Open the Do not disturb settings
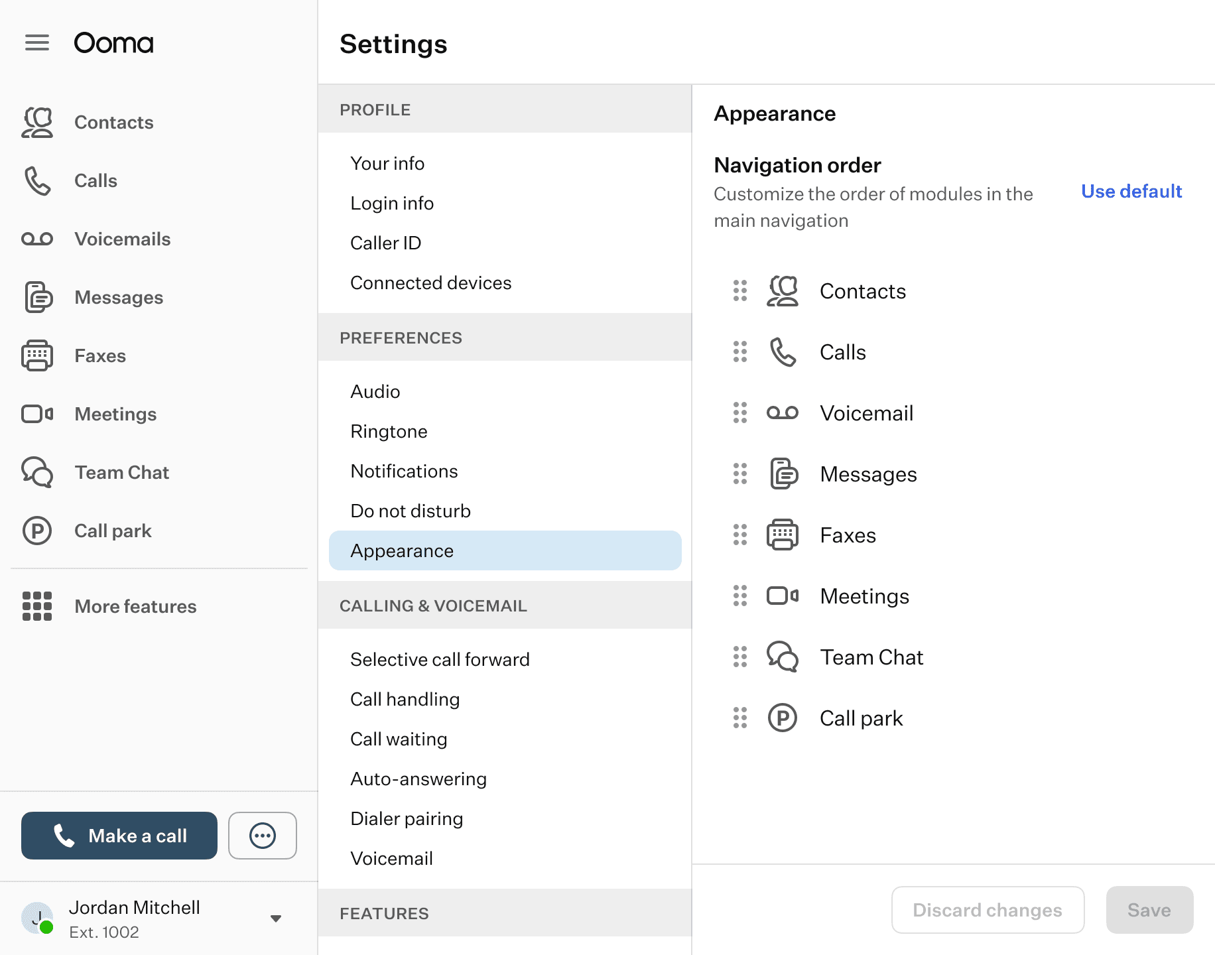 [x=411, y=511]
